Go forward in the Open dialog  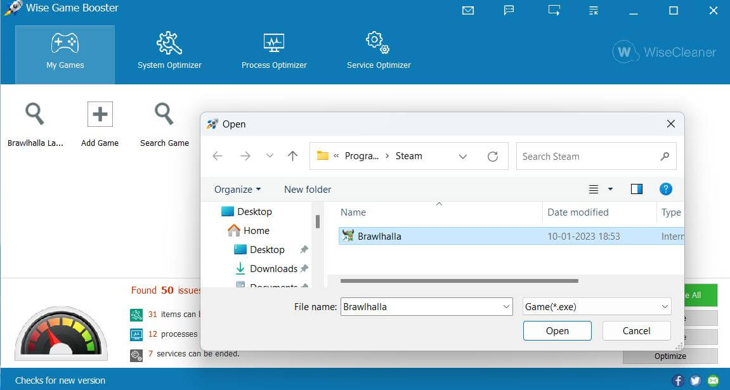[245, 156]
